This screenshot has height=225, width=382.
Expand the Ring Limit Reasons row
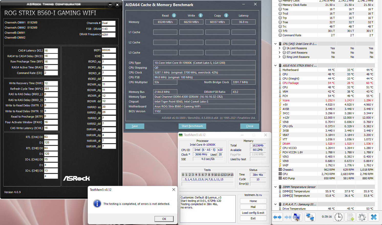(x=280, y=57)
